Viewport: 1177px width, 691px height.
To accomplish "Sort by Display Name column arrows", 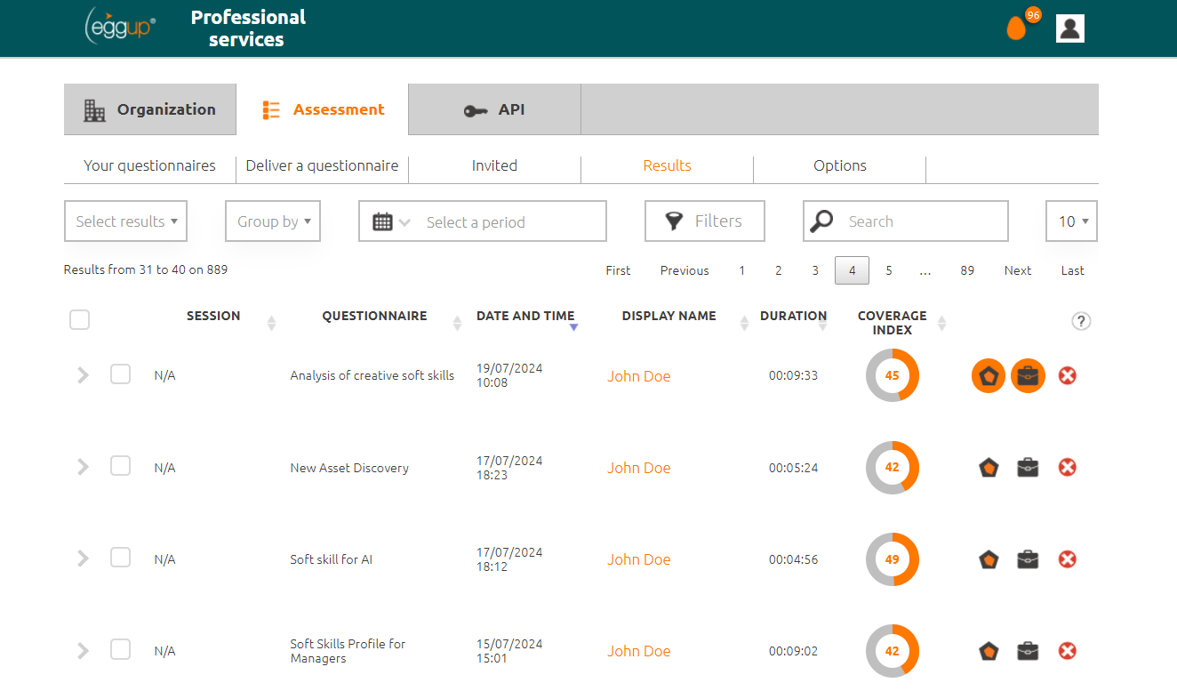I will coord(744,323).
